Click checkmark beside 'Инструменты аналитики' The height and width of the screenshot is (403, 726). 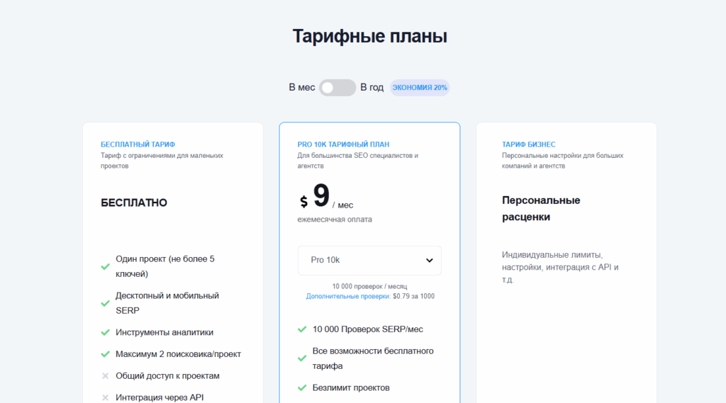click(x=105, y=332)
